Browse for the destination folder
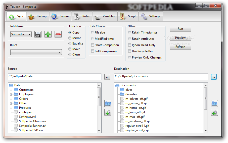Viewport: 228px width, 143px height. (x=214, y=77)
